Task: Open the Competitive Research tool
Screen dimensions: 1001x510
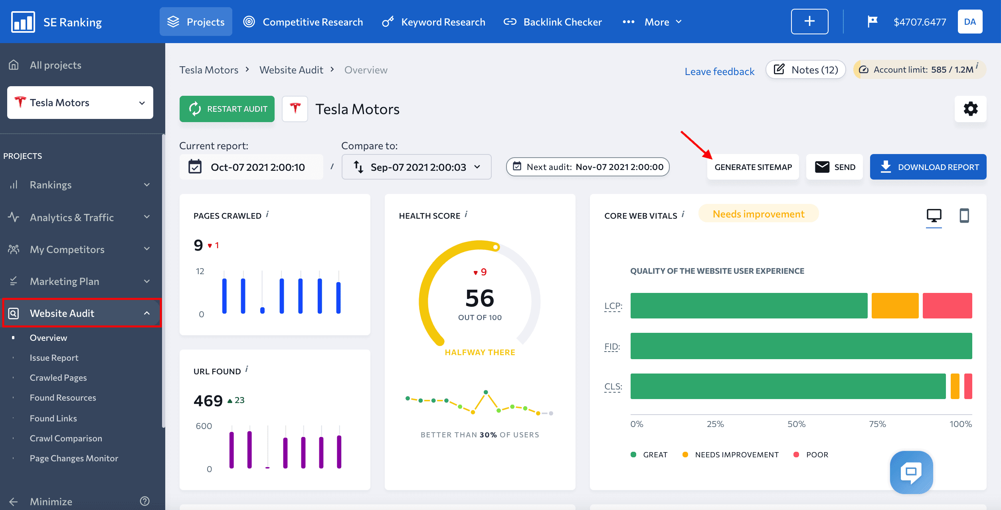Action: coord(312,22)
